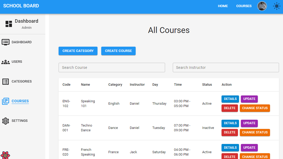Toggle light/dark theme with sun icon

277,6
